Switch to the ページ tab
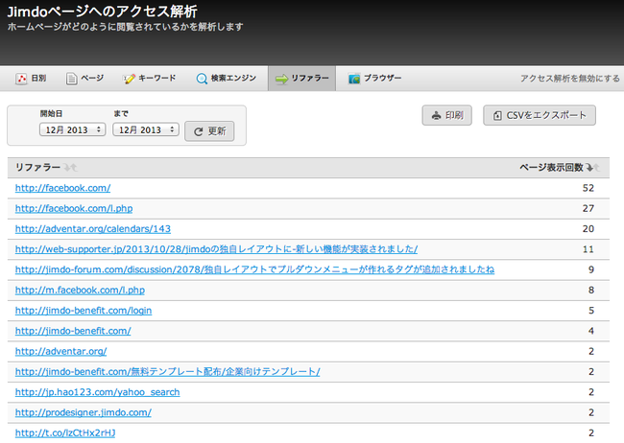624x443 pixels. (84, 79)
